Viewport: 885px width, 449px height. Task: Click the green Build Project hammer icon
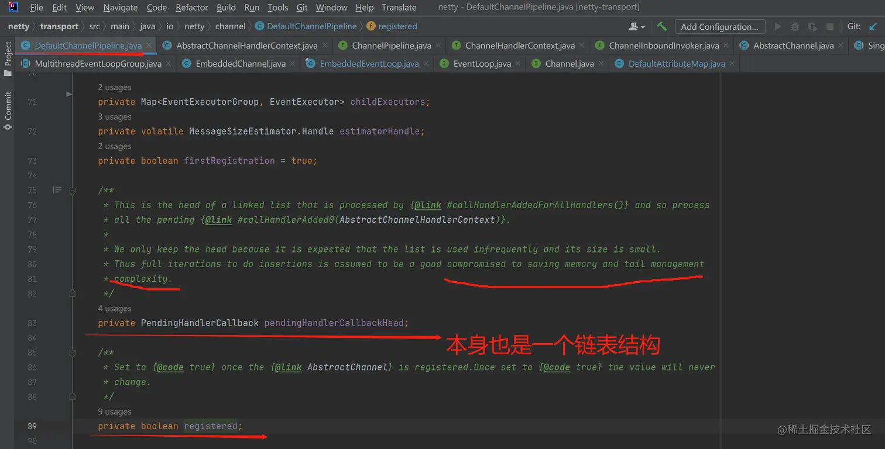pyautogui.click(x=662, y=26)
